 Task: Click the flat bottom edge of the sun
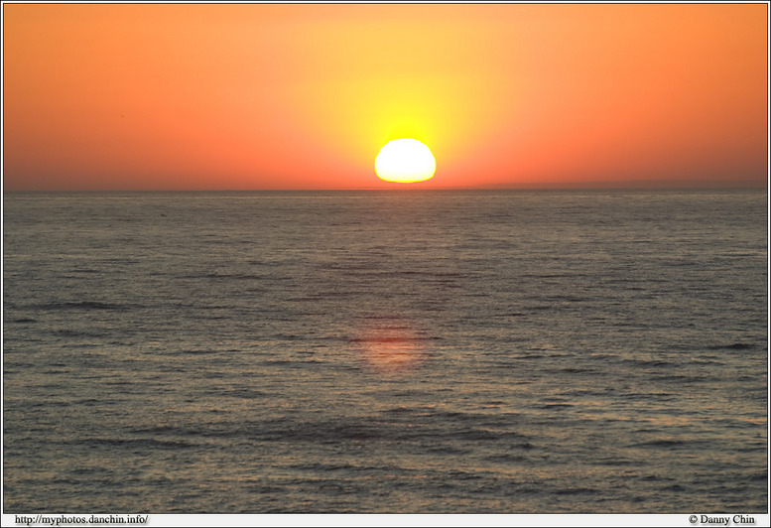coord(405,181)
